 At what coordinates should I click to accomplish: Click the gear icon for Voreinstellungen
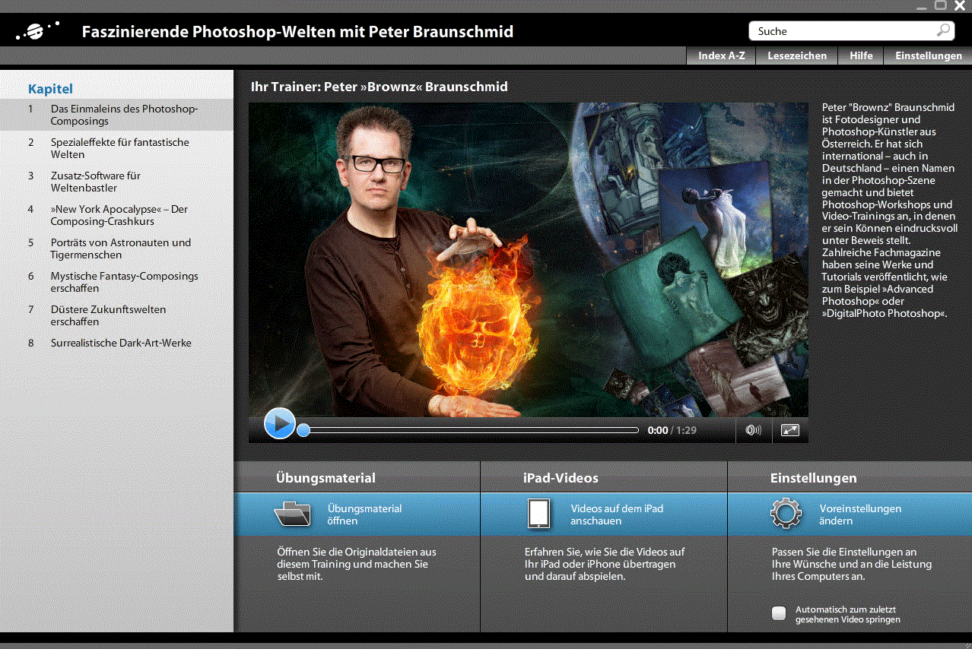tap(786, 514)
